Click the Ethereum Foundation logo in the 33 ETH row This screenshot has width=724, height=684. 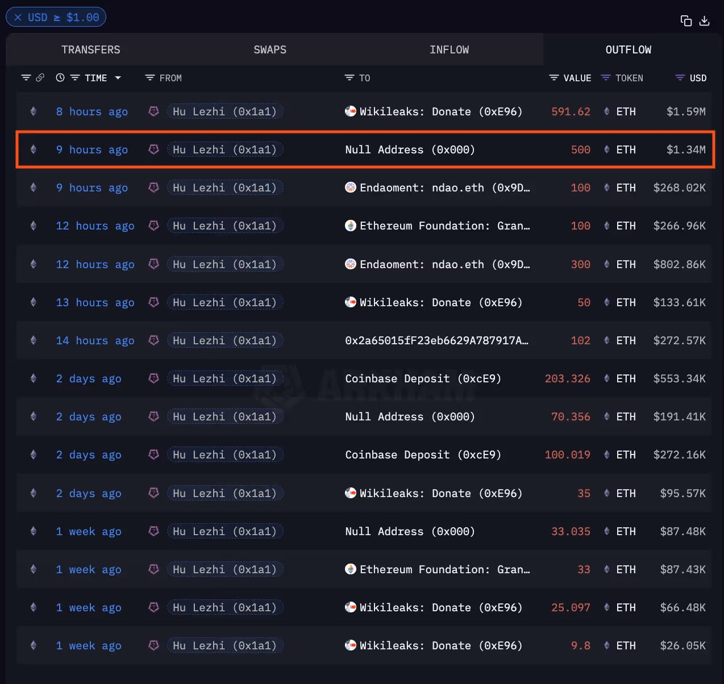pos(351,569)
